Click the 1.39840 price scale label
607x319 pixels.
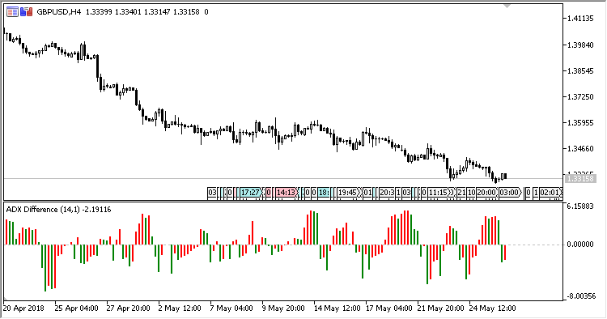click(x=580, y=45)
